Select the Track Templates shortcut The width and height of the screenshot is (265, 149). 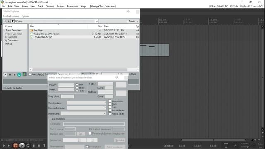[13, 30]
